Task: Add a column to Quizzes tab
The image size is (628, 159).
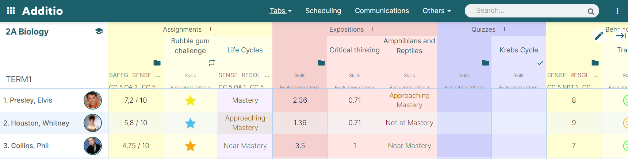Action: point(504,29)
